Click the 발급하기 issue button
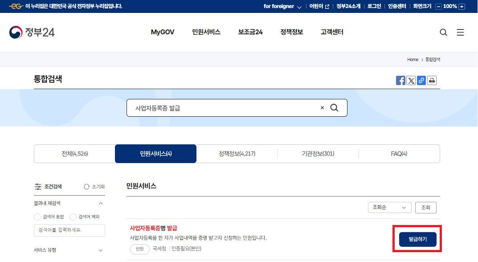The width and height of the screenshot is (478, 262). pyautogui.click(x=417, y=239)
